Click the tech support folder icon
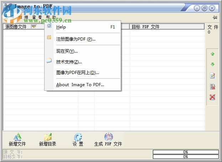The height and width of the screenshot is (162, 222). tap(49, 60)
